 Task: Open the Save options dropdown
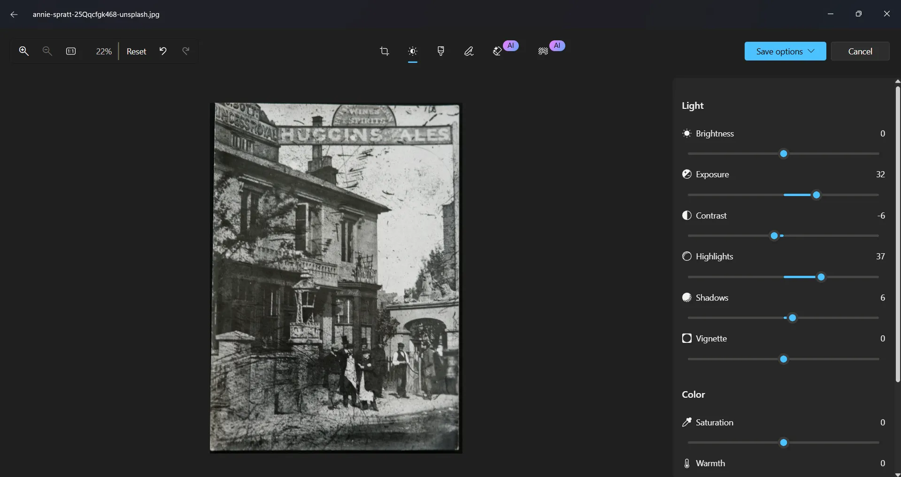(785, 51)
